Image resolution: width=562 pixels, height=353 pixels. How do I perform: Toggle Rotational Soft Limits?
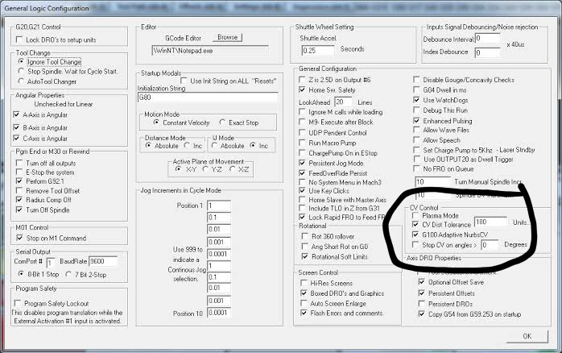(x=304, y=256)
